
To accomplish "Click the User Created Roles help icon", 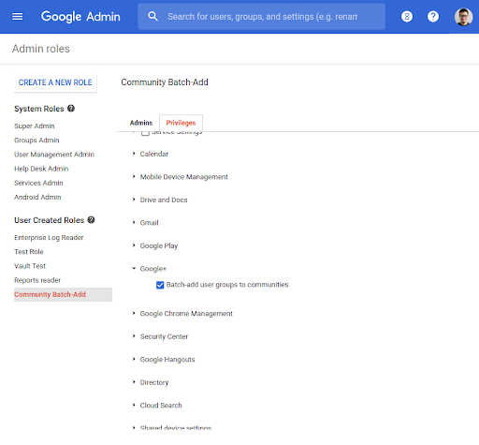I will click(91, 220).
